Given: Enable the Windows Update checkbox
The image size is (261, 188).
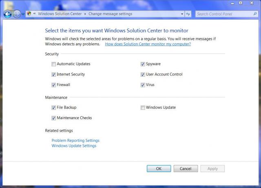Looking at the screenshot, I should (x=143, y=108).
